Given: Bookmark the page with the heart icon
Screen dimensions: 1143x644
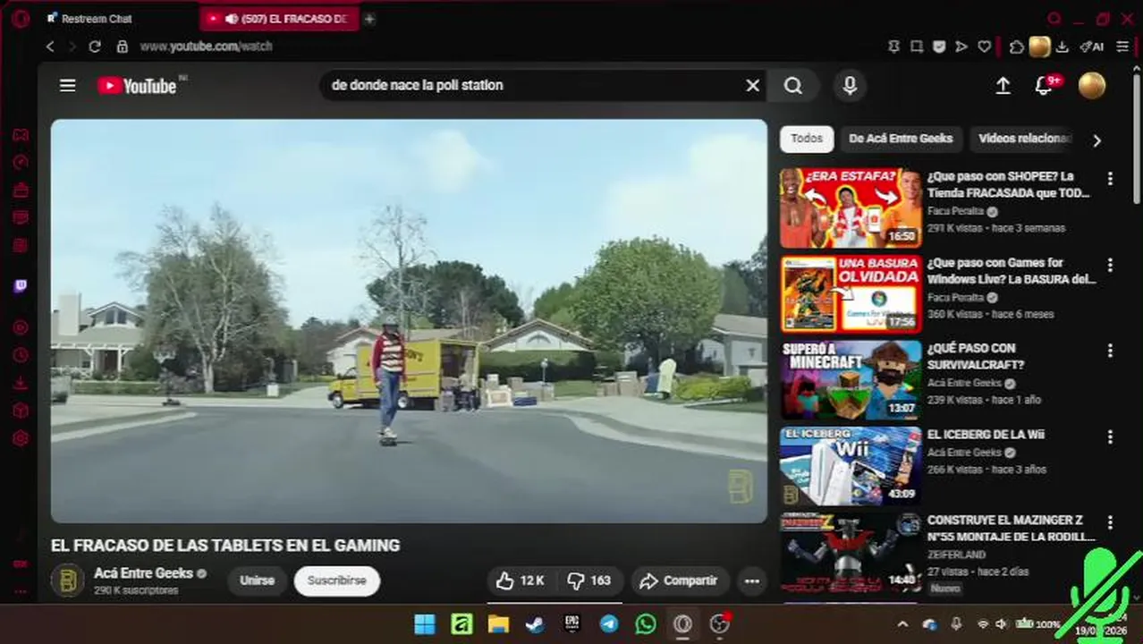Looking at the screenshot, I should coord(985,47).
